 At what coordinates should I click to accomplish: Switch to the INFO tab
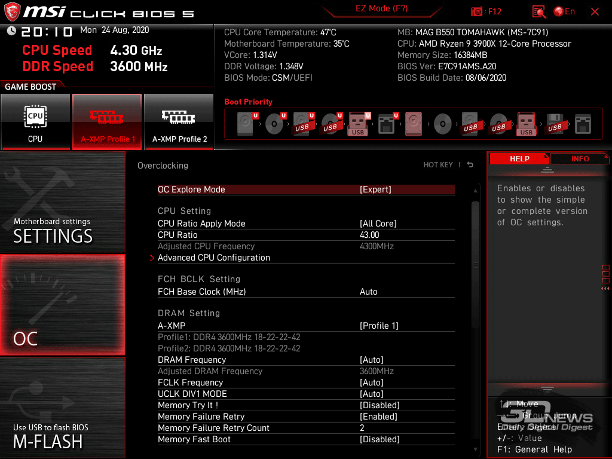pyautogui.click(x=580, y=159)
